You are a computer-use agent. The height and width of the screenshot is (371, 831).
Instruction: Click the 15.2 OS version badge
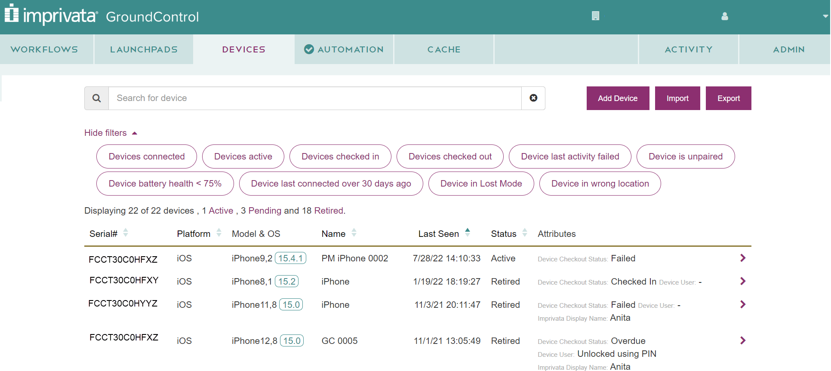coord(286,281)
